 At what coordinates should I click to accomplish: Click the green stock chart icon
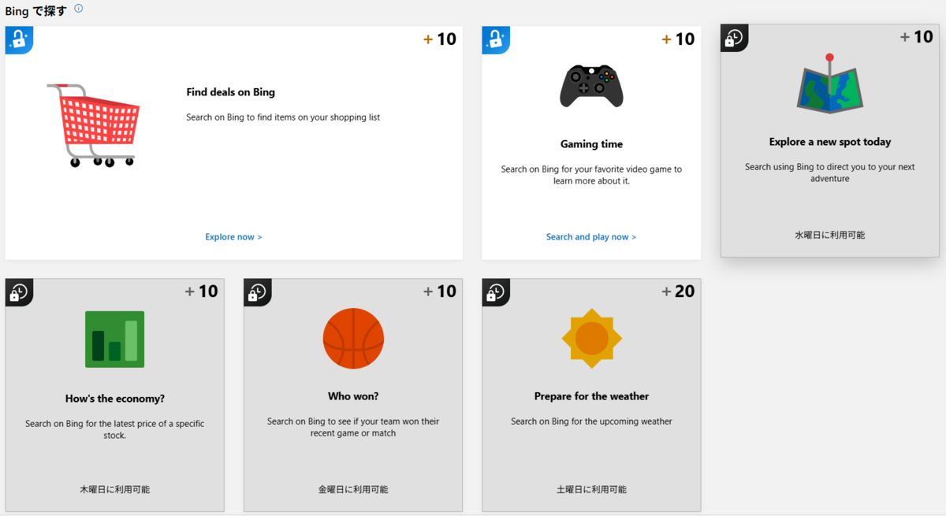pos(114,339)
